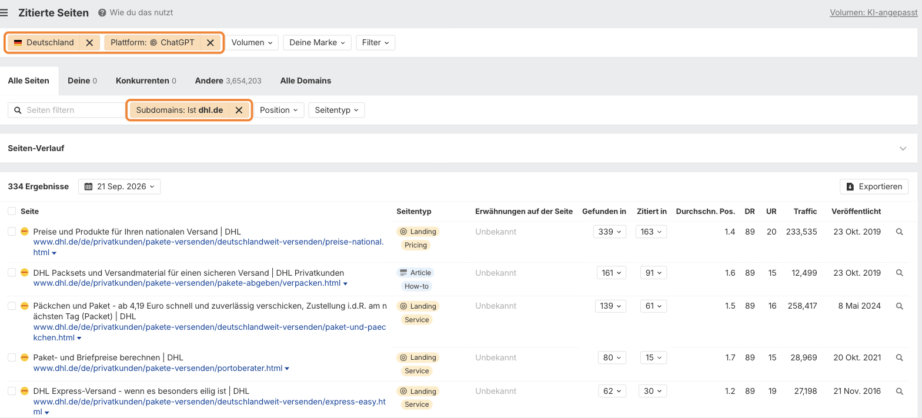Viewport: 922px width, 418px height.
Task: Open the Zitiert in 61 dropdown
Action: (654, 306)
